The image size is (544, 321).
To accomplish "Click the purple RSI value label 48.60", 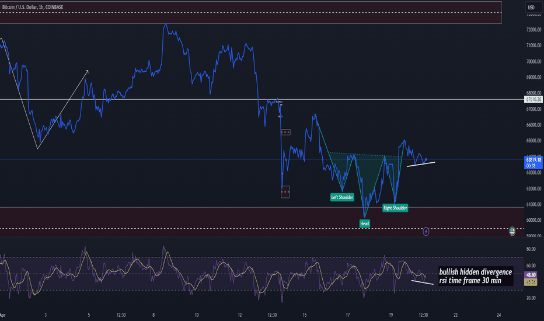I will pos(531,275).
